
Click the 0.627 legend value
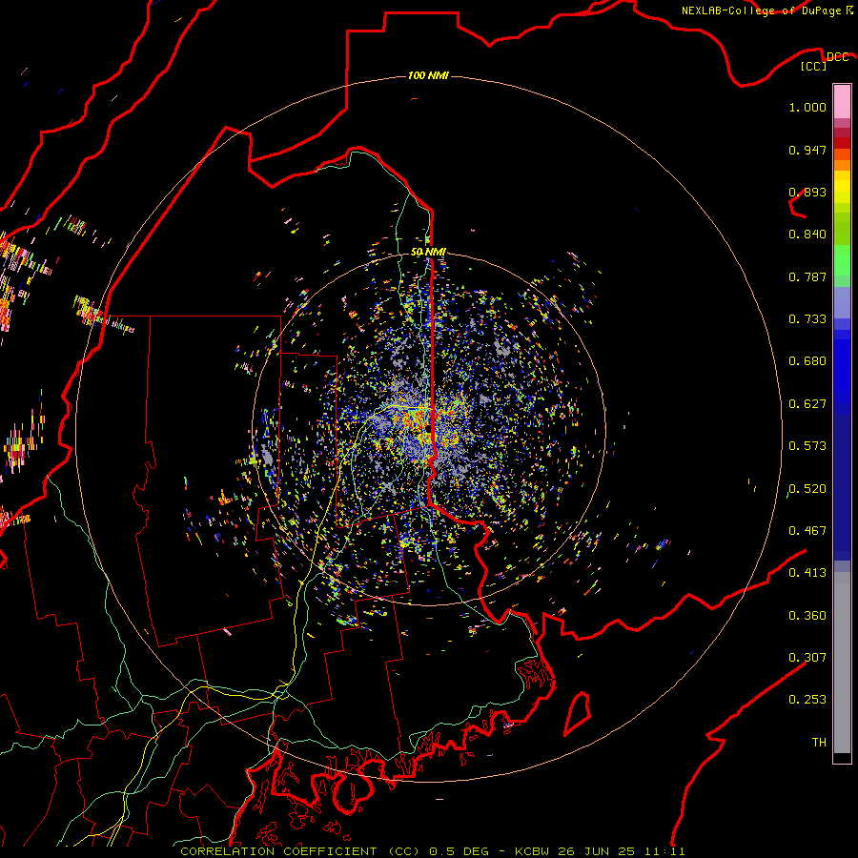pos(807,404)
